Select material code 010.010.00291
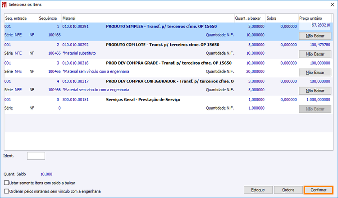This screenshot has height=198, width=338. coord(75,27)
